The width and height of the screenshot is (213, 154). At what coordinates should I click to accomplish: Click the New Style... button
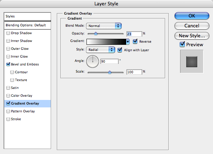tap(192, 36)
